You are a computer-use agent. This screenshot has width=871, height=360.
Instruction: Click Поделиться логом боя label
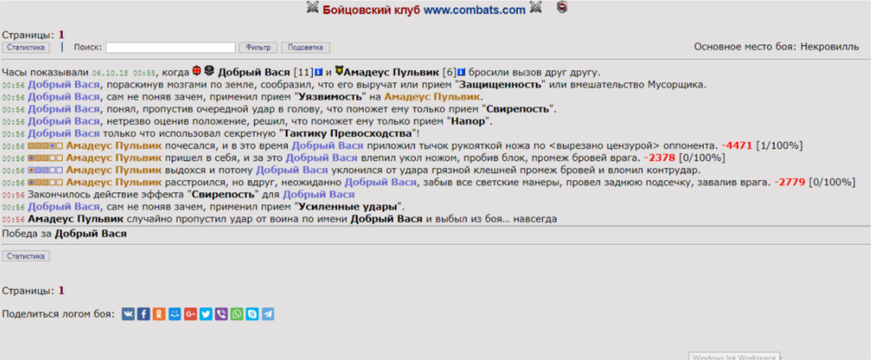click(x=59, y=314)
